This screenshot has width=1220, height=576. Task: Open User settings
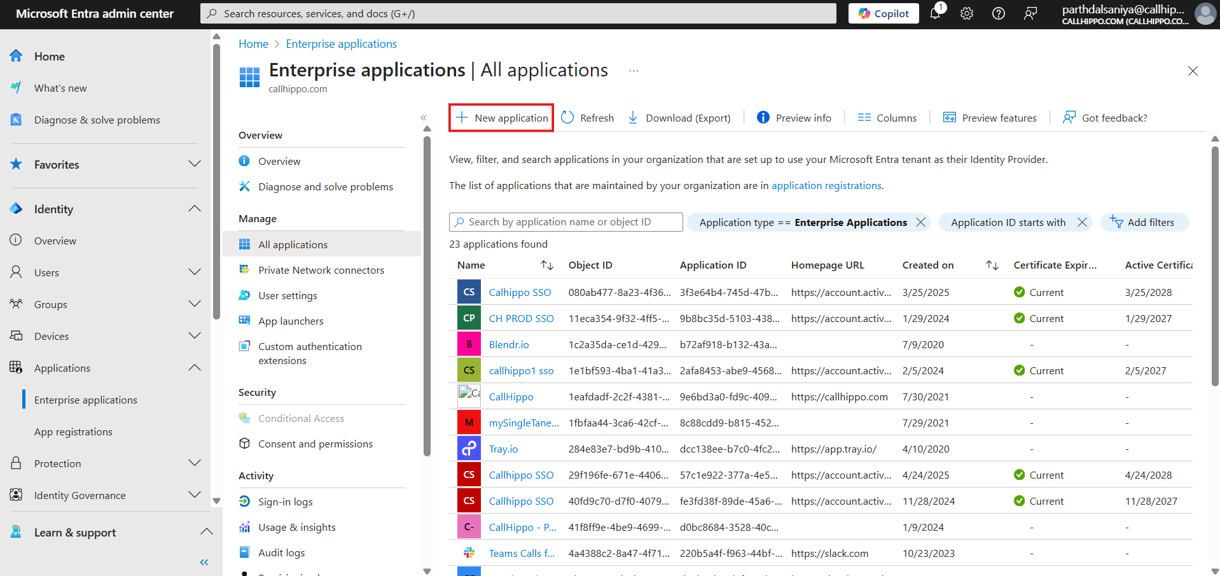[x=288, y=295]
